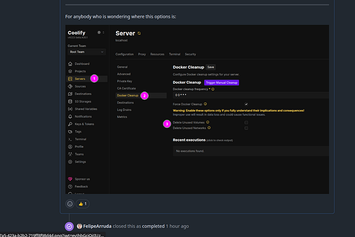The width and height of the screenshot is (355, 237).
Task: Select Advanced in the configuration submenu
Action: pyautogui.click(x=124, y=74)
